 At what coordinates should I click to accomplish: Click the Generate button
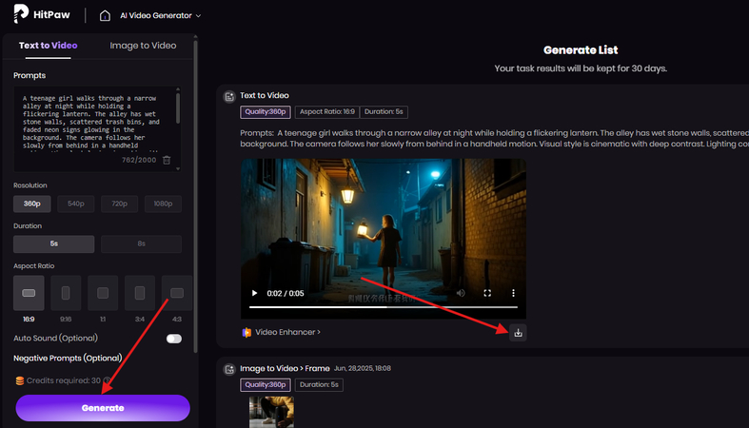(x=103, y=408)
